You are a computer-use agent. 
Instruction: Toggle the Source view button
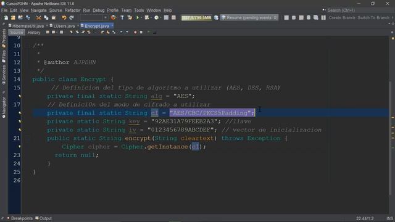coord(17,33)
